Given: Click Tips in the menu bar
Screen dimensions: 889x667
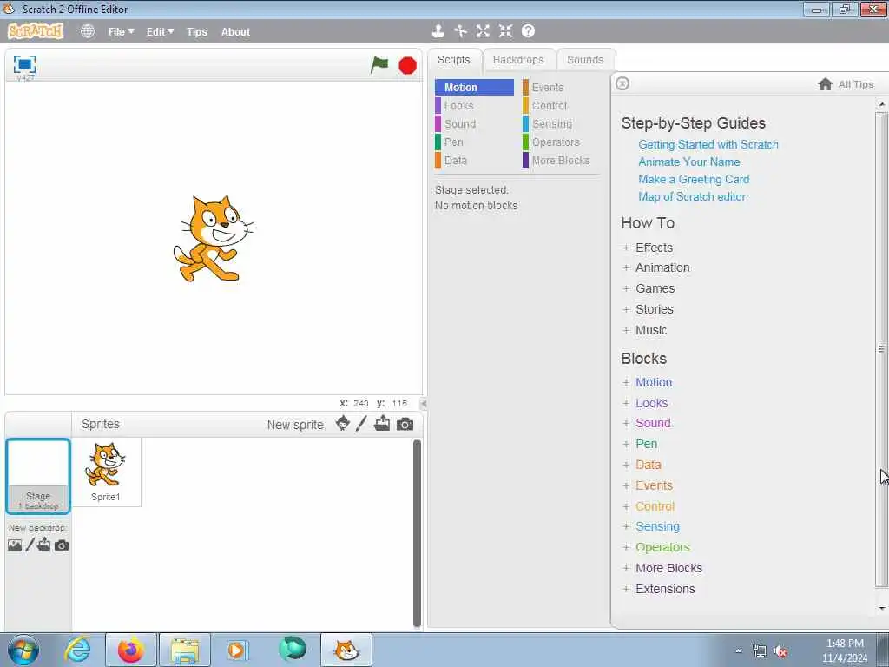Looking at the screenshot, I should (x=197, y=32).
